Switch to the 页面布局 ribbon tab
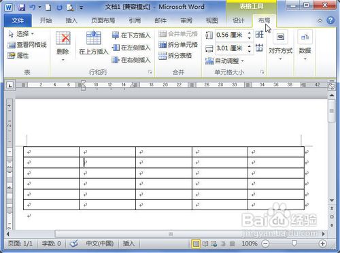The image size is (340, 253). (103, 20)
